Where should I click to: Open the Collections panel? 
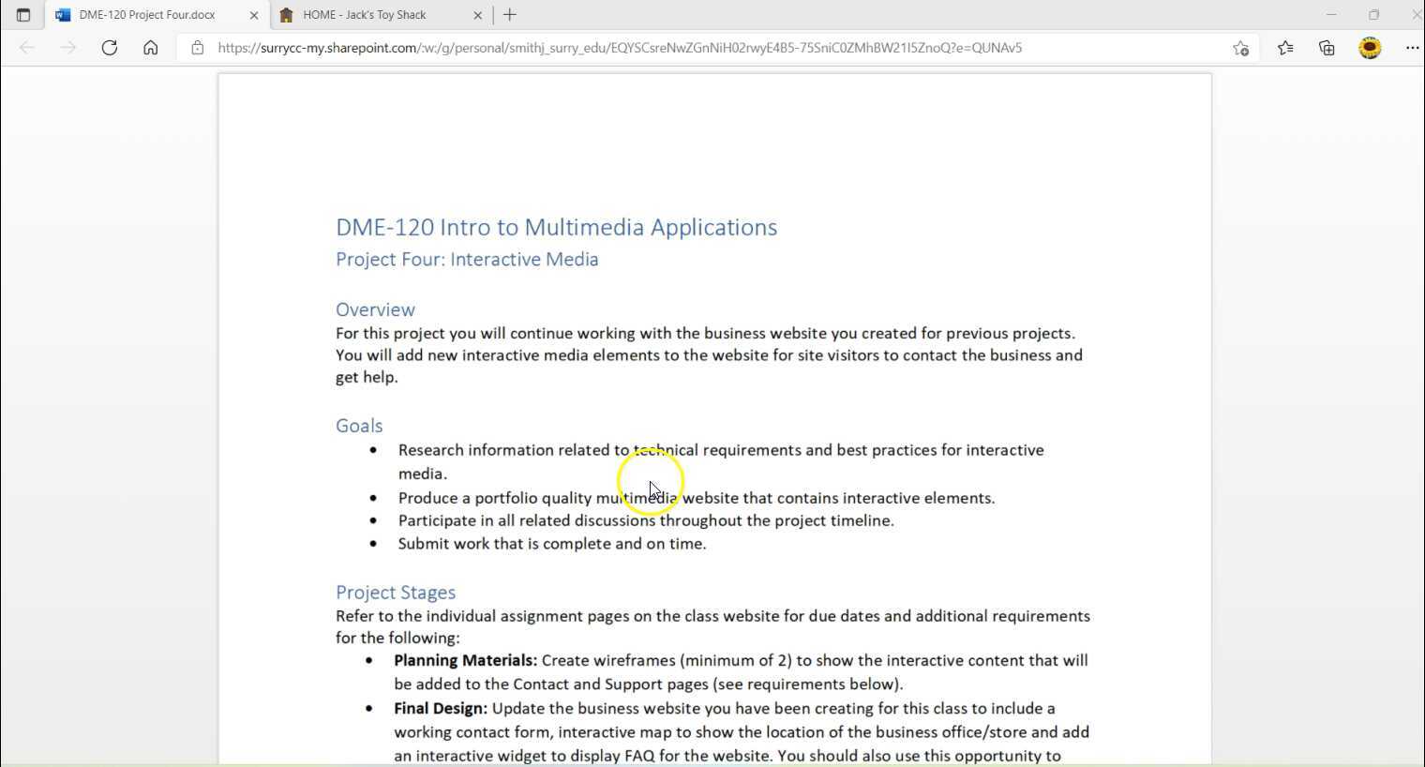click(1327, 47)
